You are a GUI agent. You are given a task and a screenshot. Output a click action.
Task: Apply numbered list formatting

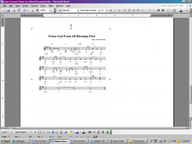150,10
